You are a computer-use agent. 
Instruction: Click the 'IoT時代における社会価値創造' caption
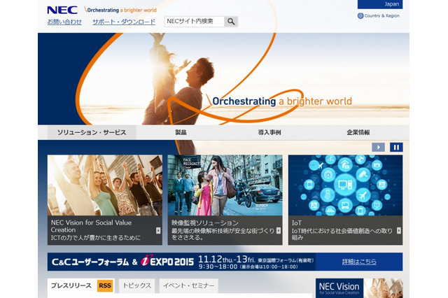[x=342, y=234]
